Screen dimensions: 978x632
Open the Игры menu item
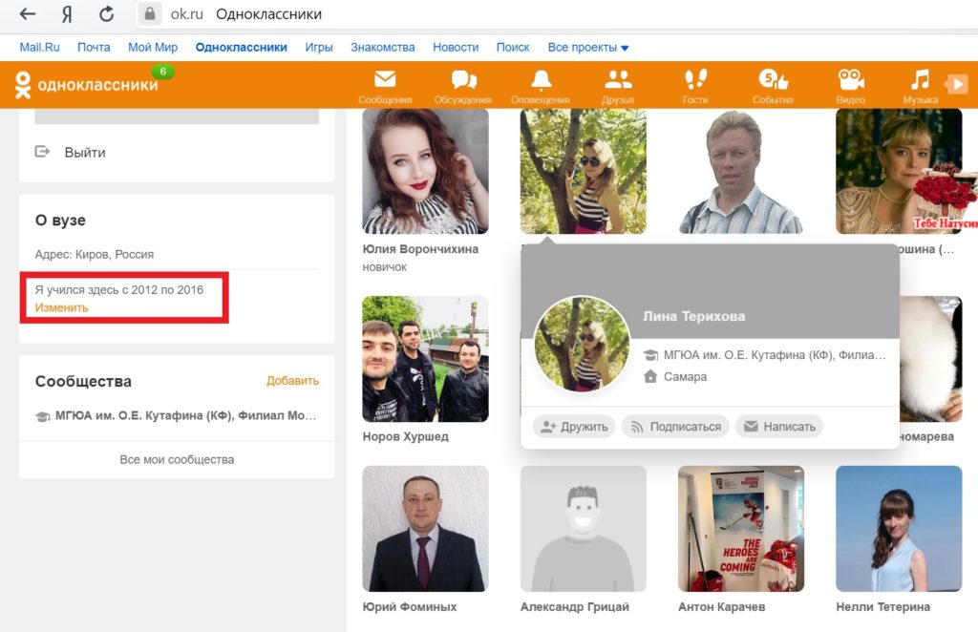(x=319, y=47)
